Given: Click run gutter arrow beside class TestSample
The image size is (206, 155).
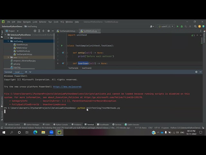Looking at the screenshot, I should click(62, 46).
